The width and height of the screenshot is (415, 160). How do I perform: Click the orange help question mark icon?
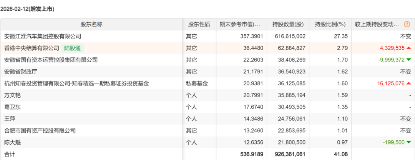407,24
